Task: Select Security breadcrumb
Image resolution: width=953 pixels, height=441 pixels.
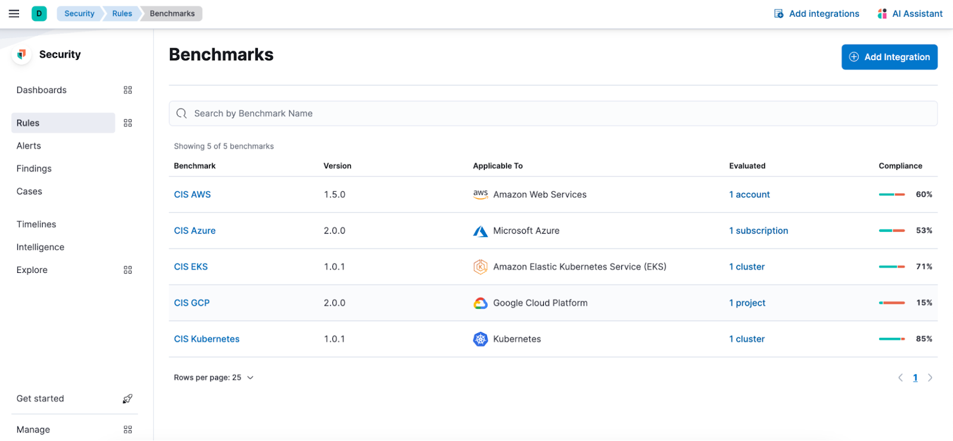Action: [x=79, y=14]
